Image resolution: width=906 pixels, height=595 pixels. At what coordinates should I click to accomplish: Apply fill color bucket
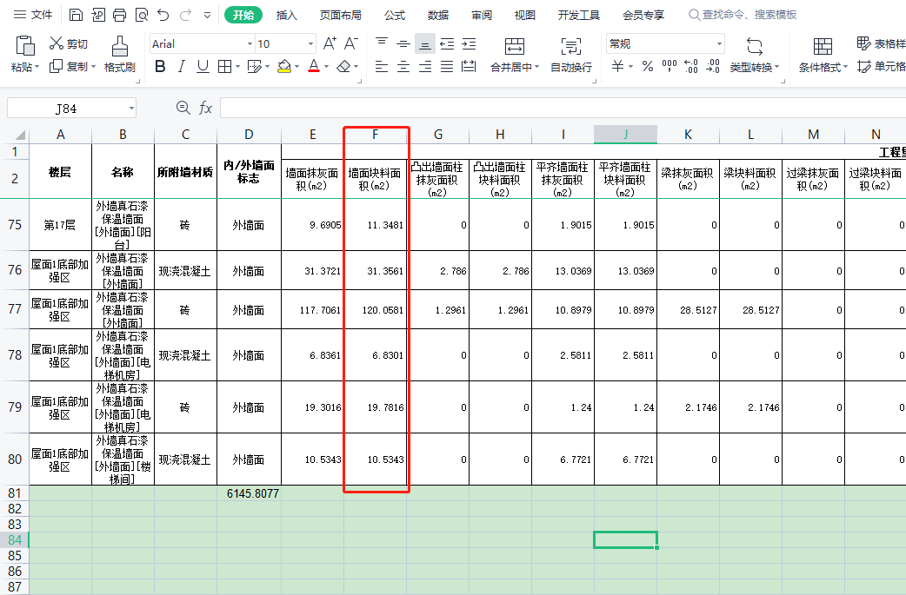tap(283, 67)
